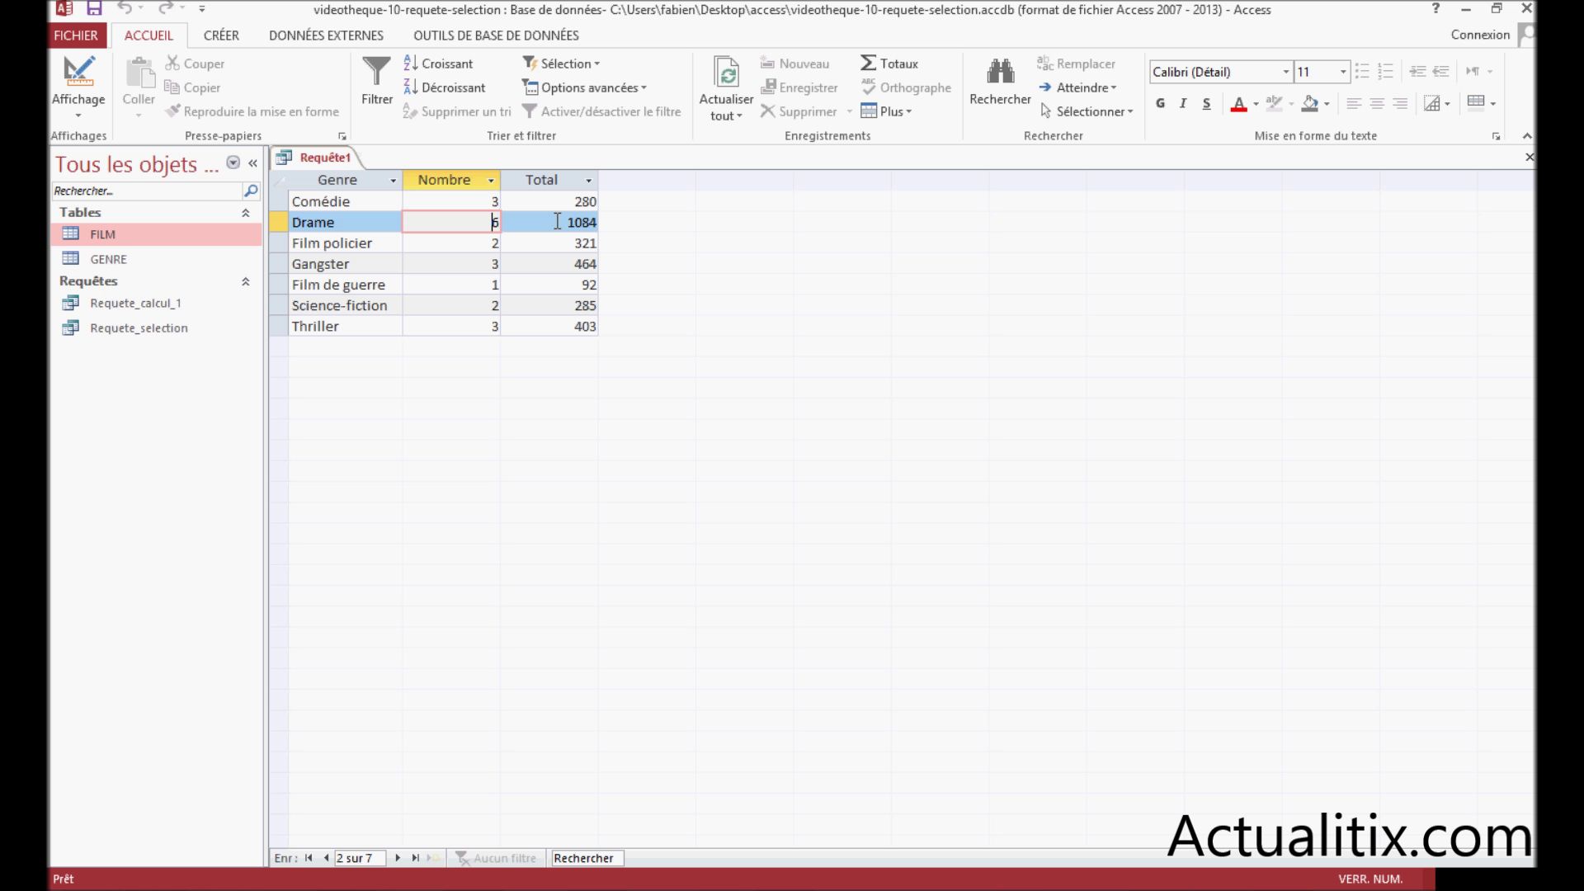This screenshot has width=1584, height=891.
Task: Open Options avancées dropdown
Action: [x=584, y=87]
